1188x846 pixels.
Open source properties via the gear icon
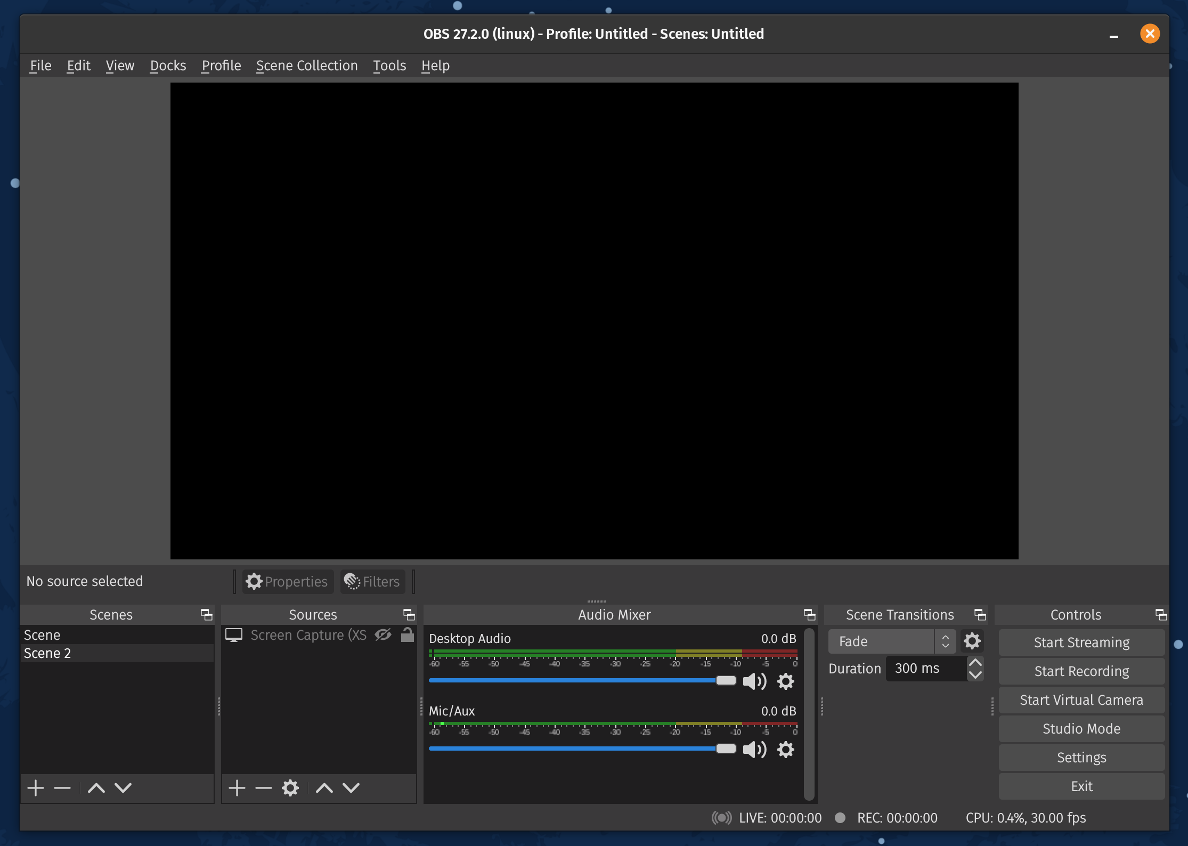(x=290, y=788)
